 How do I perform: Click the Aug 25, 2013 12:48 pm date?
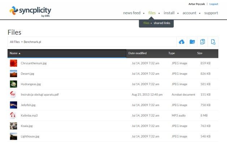[147, 94]
